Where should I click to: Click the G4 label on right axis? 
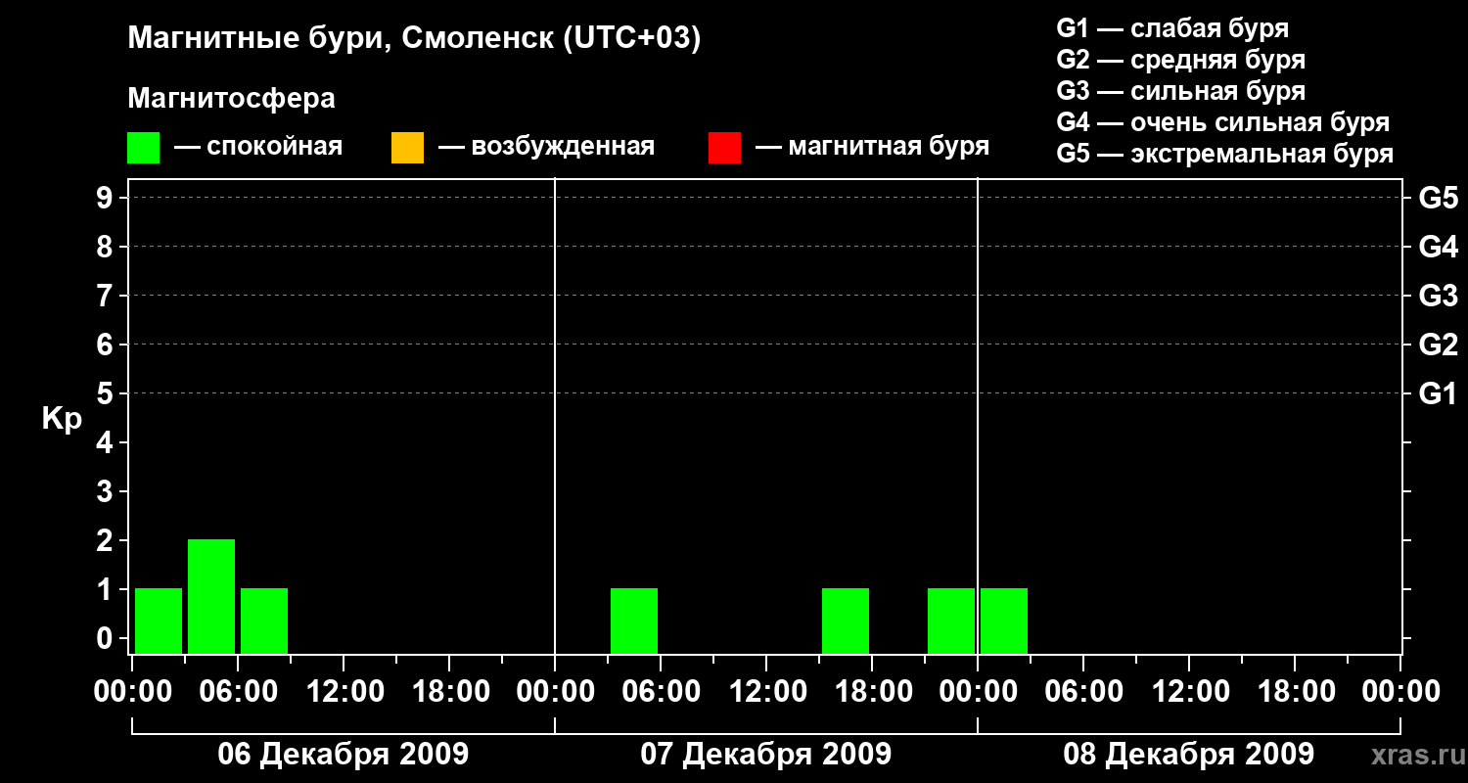pyautogui.click(x=1439, y=247)
